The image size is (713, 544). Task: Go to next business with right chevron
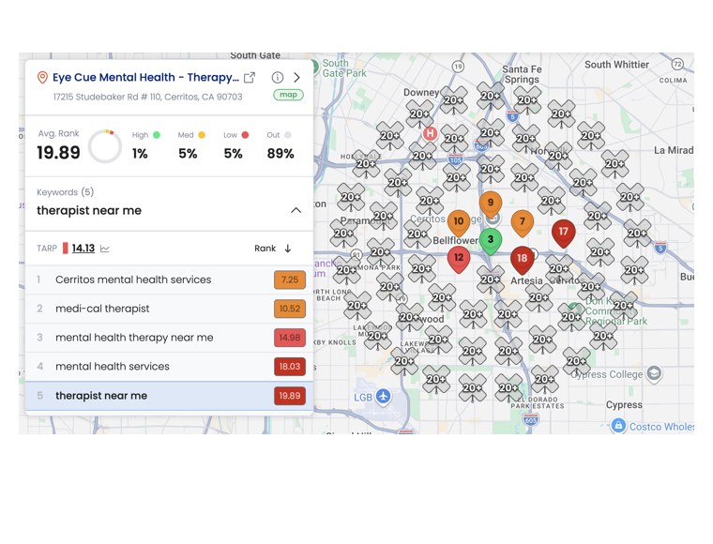pyautogui.click(x=297, y=77)
